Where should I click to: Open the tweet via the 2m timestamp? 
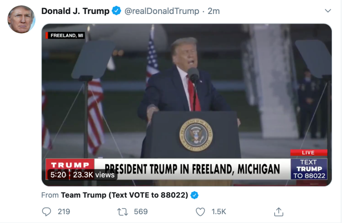click(213, 11)
